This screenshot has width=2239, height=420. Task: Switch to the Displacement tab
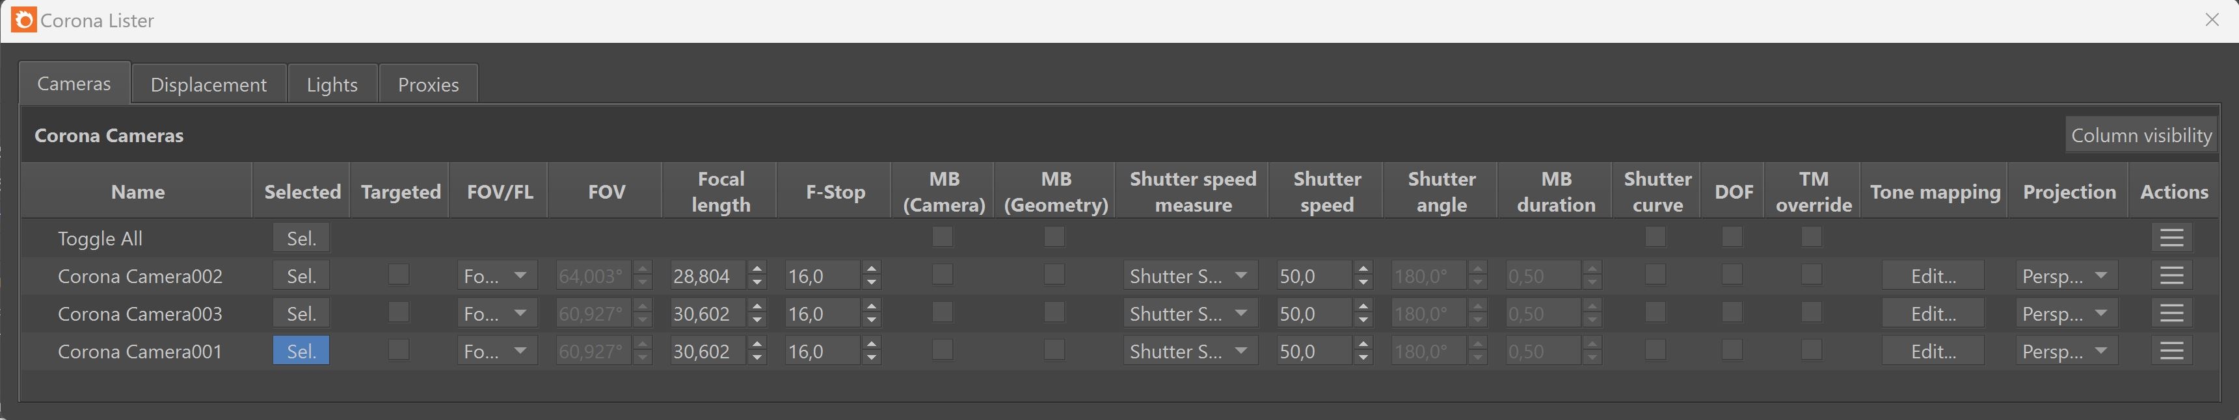tap(209, 84)
